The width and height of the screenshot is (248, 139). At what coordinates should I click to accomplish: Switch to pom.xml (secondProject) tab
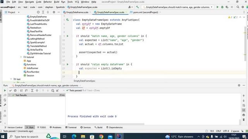coord(145,12)
